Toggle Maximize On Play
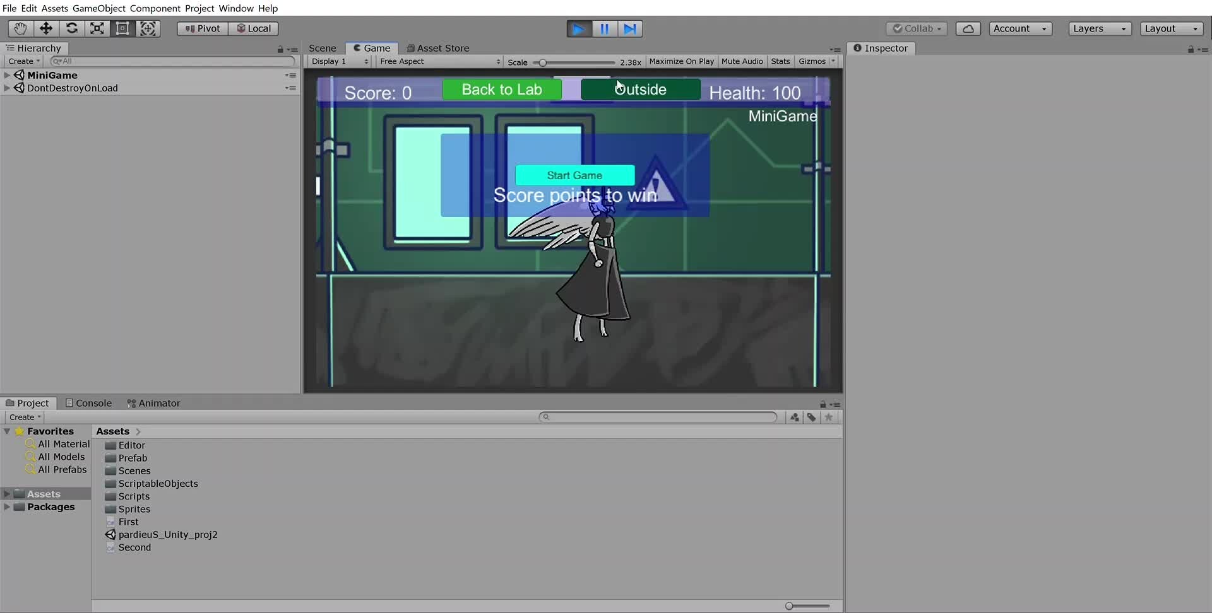 pos(681,61)
